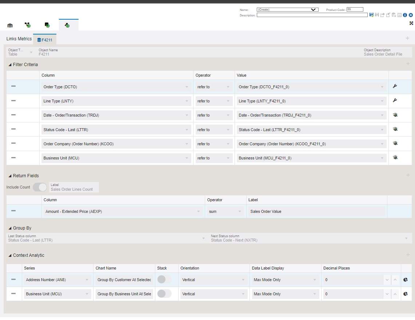Increase Decimal Places for Address Number row
415x320 pixels.
[x=395, y=280]
